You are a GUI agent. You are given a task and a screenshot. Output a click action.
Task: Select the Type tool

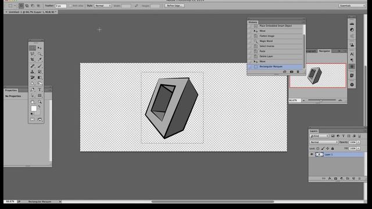pyautogui.click(x=40, y=90)
